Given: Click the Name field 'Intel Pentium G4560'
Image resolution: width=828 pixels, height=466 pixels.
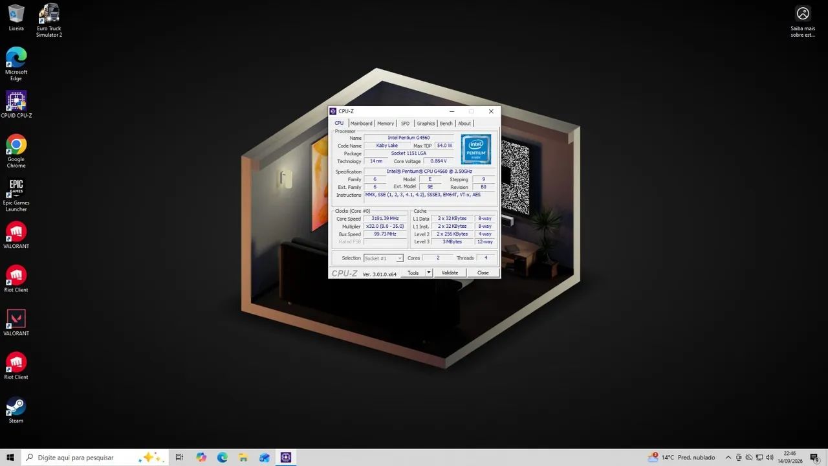Looking at the screenshot, I should tap(409, 138).
